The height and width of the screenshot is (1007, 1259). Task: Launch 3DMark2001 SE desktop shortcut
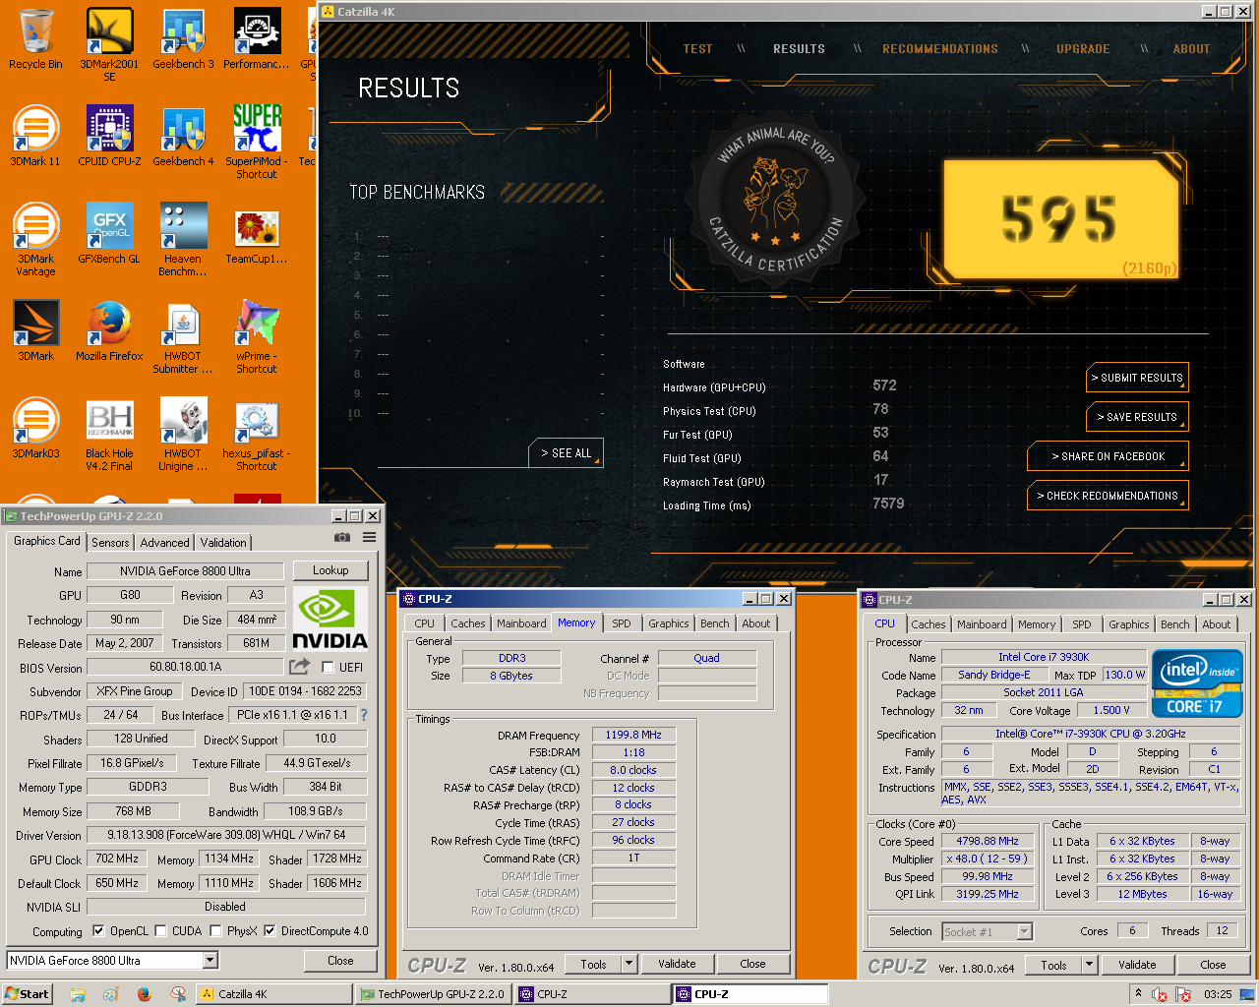coord(109,44)
